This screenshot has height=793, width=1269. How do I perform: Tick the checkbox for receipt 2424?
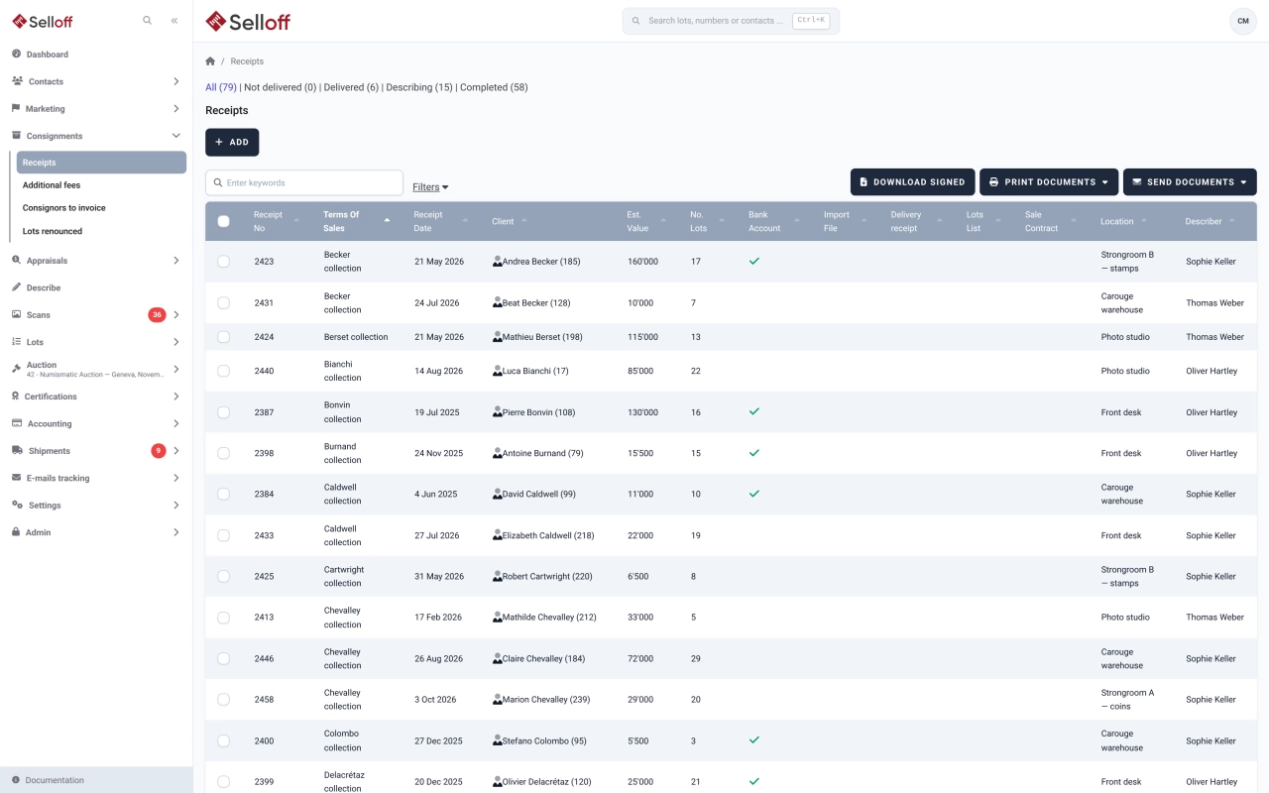tap(223, 337)
